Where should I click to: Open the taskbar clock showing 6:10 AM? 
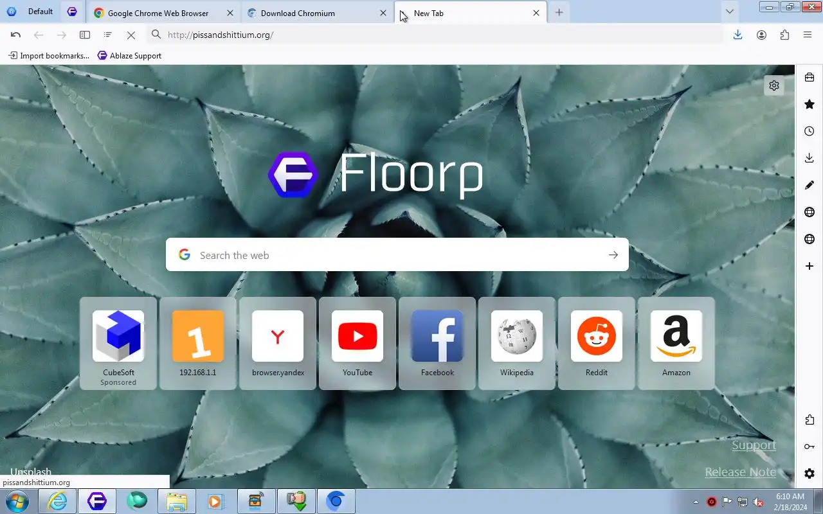pyautogui.click(x=790, y=502)
